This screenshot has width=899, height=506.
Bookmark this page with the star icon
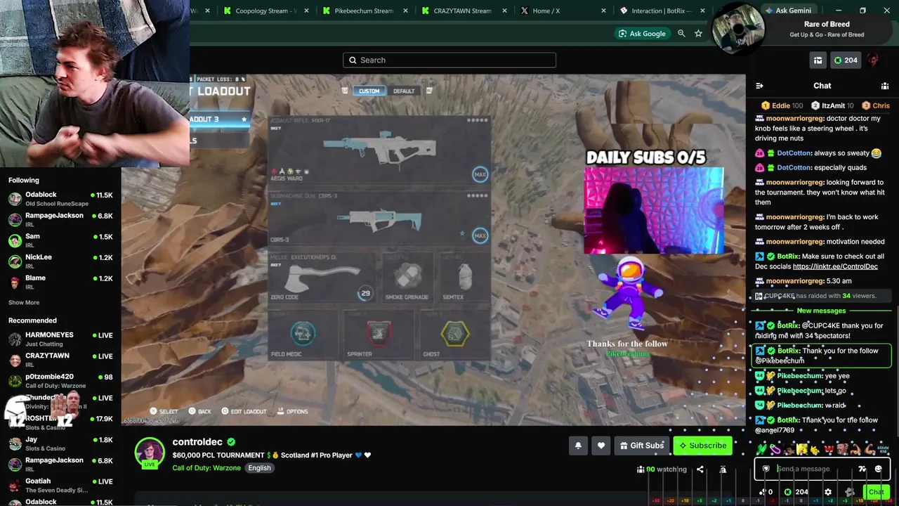(x=698, y=33)
